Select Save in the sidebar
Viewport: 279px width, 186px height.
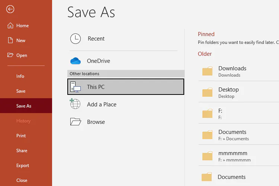pos(21,91)
